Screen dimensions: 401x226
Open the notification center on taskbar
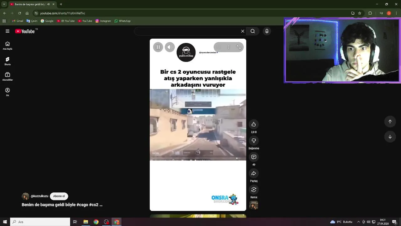tap(394, 222)
